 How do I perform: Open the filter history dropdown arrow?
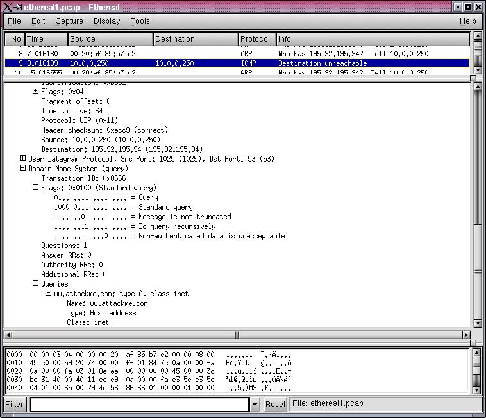[255, 405]
